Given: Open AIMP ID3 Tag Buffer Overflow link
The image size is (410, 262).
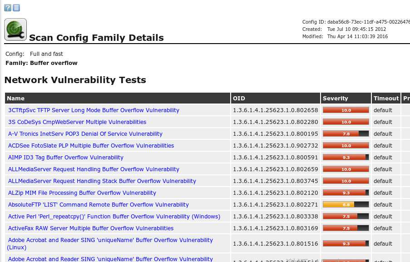Looking at the screenshot, I should click(x=66, y=158).
